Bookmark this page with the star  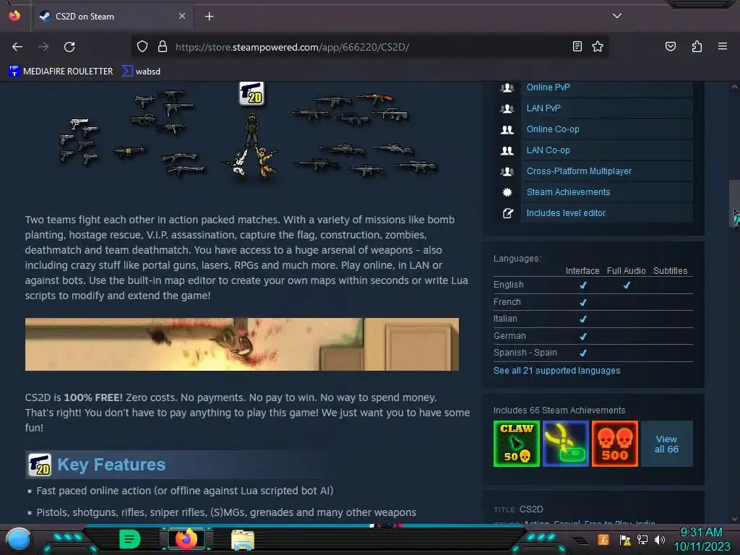click(598, 46)
